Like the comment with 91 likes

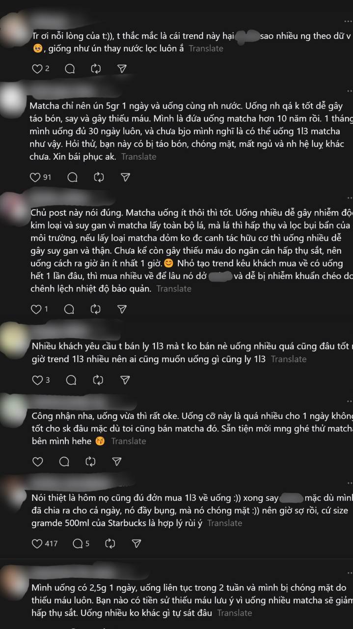click(x=35, y=177)
